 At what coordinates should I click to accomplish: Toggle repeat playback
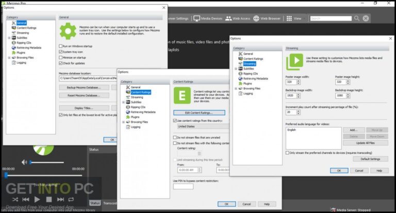(71, 200)
